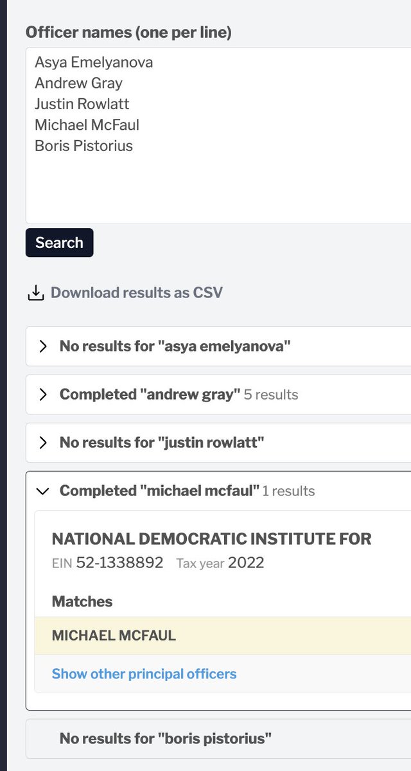Show other principal officers link

(x=144, y=674)
